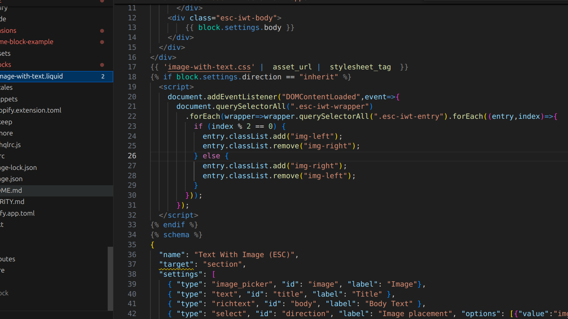Click line number 26 in the gutter
This screenshot has width=568, height=319.
(132, 156)
